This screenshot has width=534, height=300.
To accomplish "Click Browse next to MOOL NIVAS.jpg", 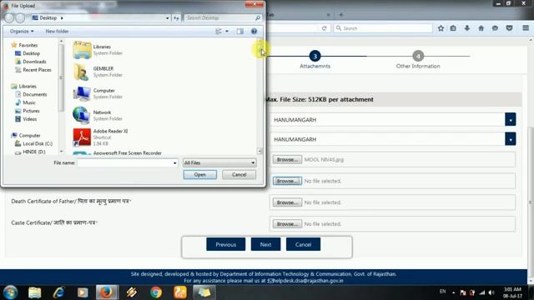I will 287,159.
